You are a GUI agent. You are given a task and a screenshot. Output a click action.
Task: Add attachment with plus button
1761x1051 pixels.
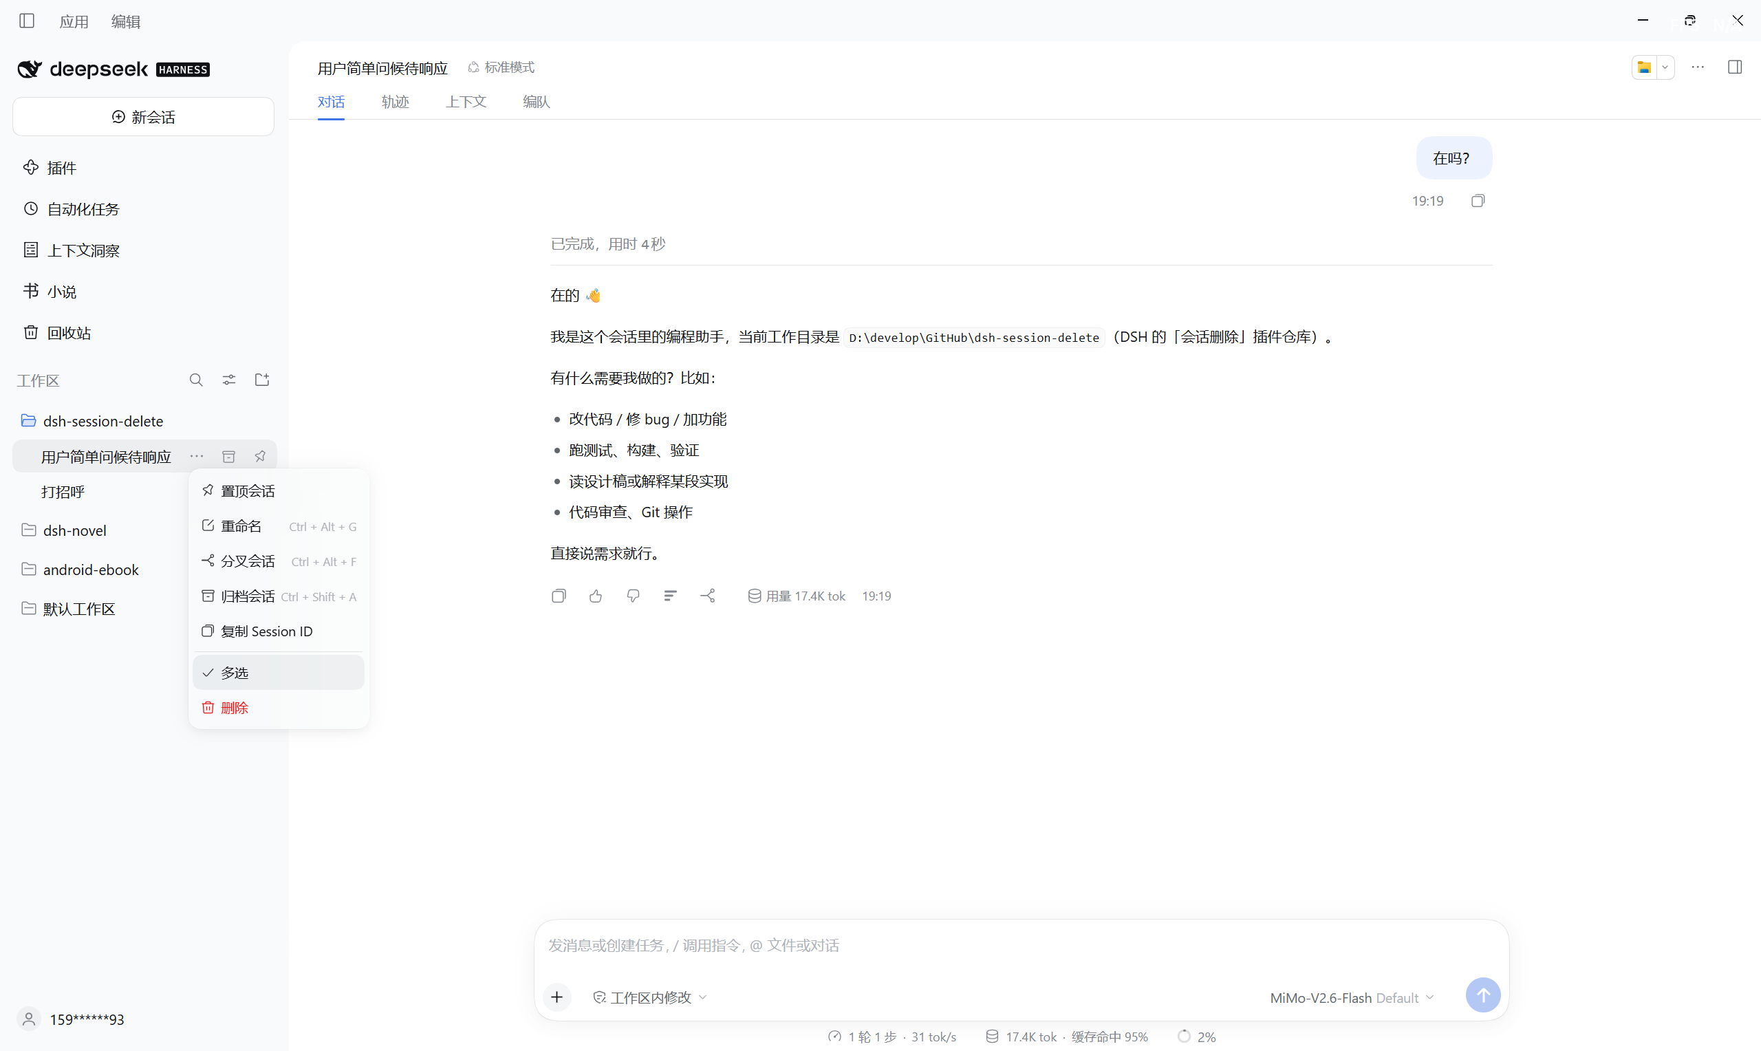pyautogui.click(x=557, y=997)
